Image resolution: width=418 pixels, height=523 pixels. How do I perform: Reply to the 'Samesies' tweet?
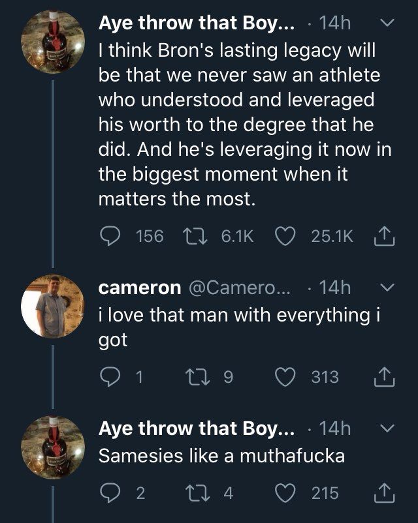[110, 494]
